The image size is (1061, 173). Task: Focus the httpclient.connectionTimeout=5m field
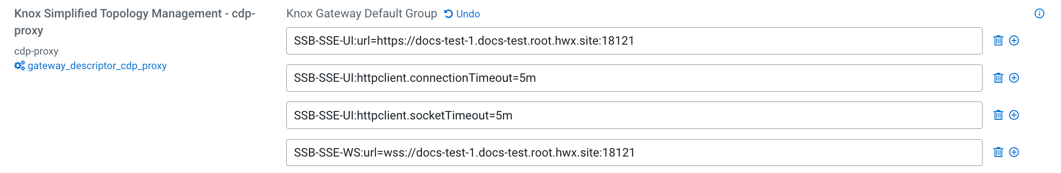[634, 78]
